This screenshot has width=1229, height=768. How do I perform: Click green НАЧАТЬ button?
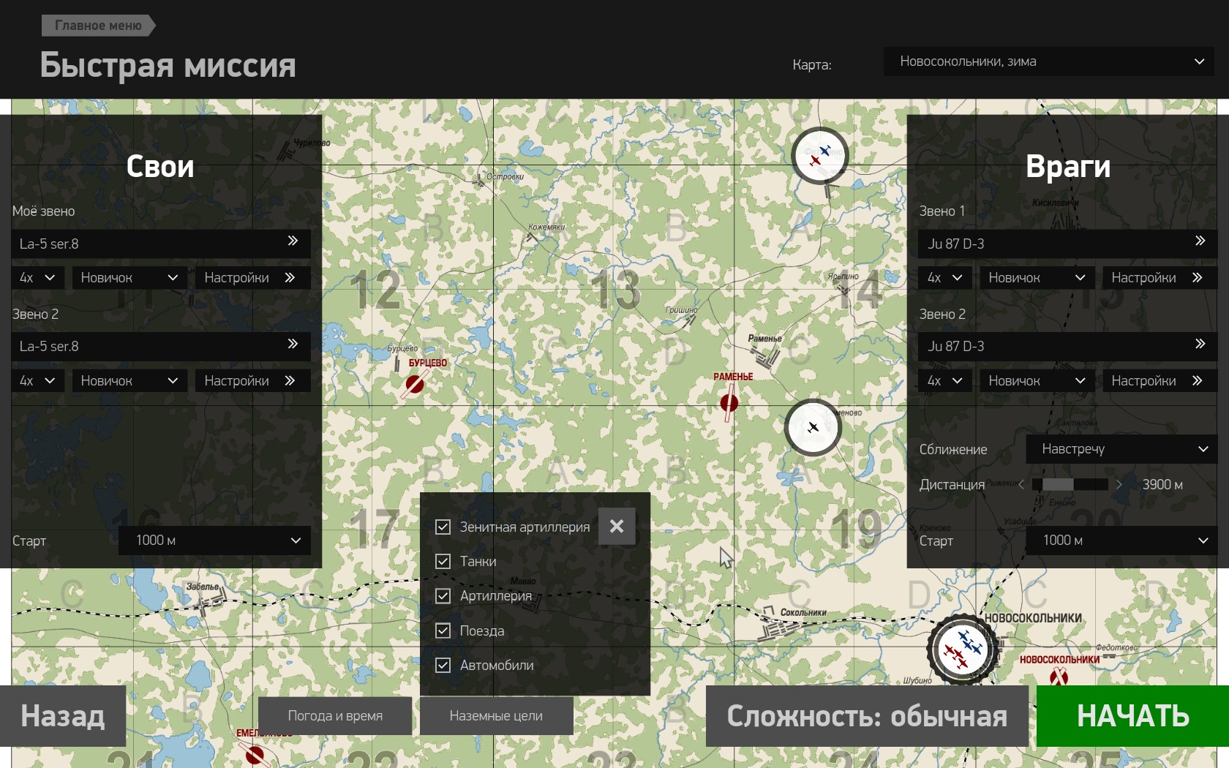click(x=1132, y=716)
